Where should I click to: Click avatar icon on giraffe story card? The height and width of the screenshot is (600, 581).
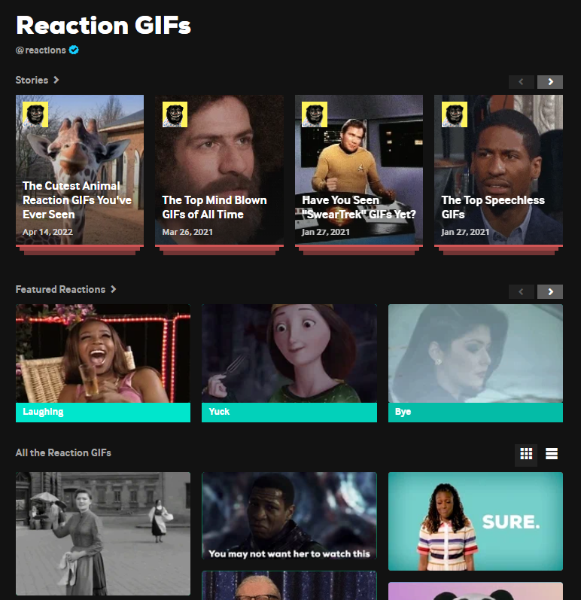35,114
